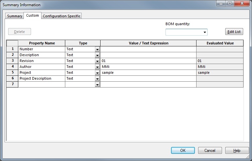The width and height of the screenshot is (252, 161).
Task: Expand Type dropdown for empty row 7
Action: click(97, 85)
